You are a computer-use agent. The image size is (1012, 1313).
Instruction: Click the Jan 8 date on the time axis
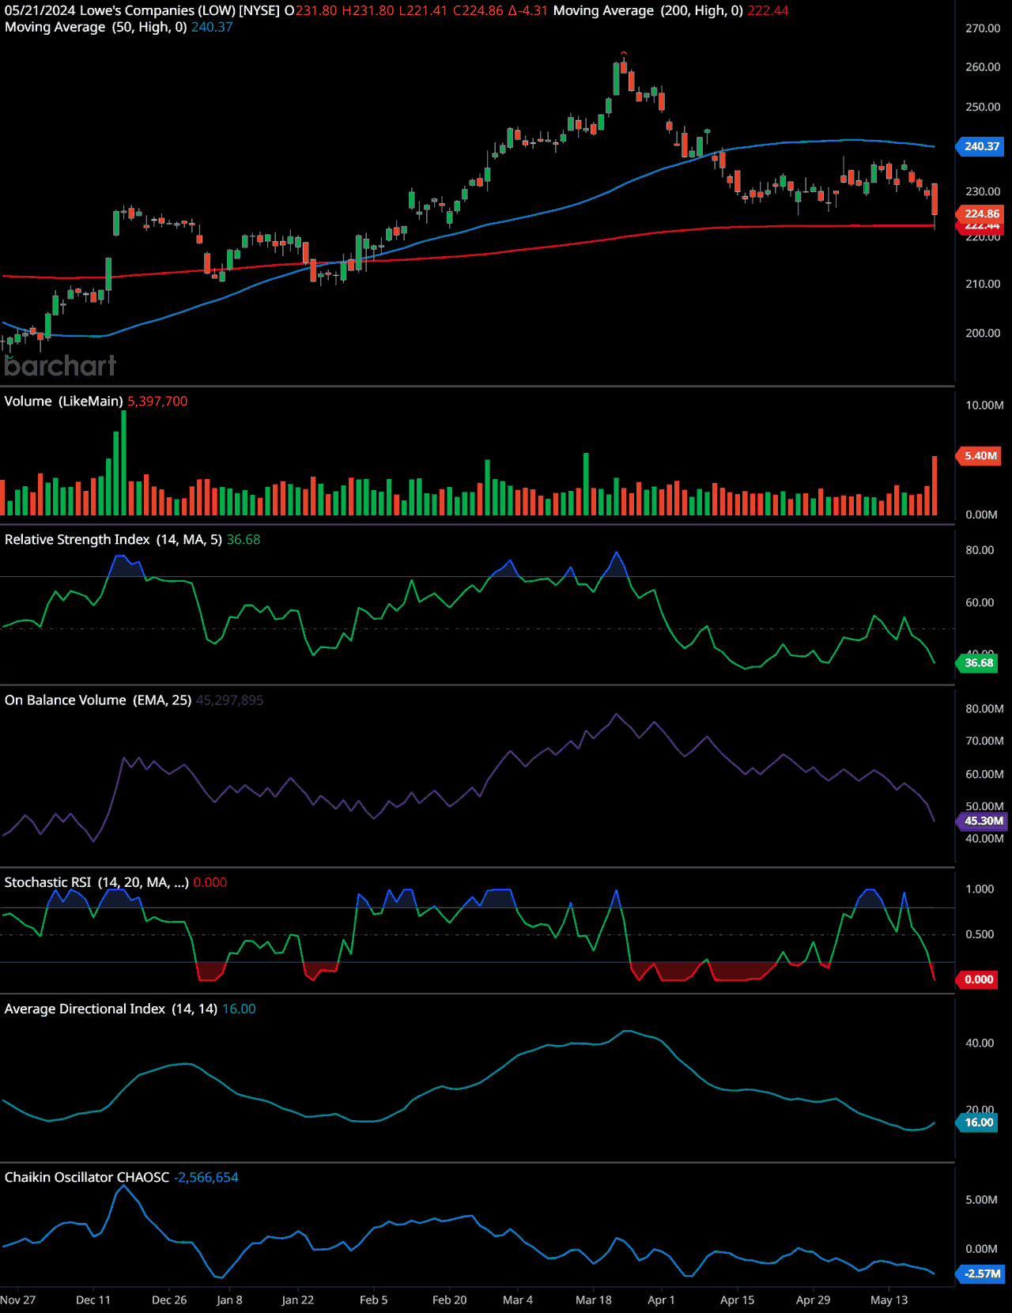pos(229,1300)
